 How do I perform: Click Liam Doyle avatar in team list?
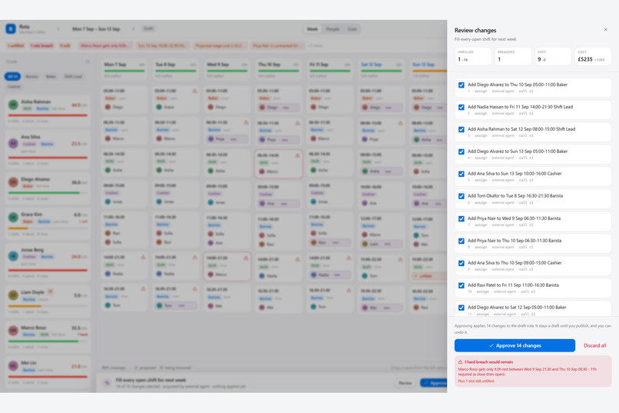[13, 295]
